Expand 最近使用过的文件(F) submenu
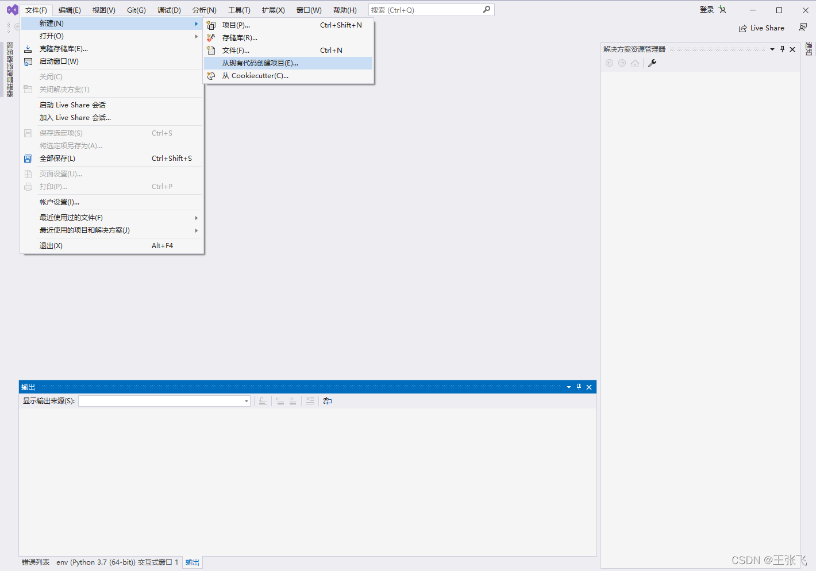Image resolution: width=816 pixels, height=571 pixels. tap(112, 218)
